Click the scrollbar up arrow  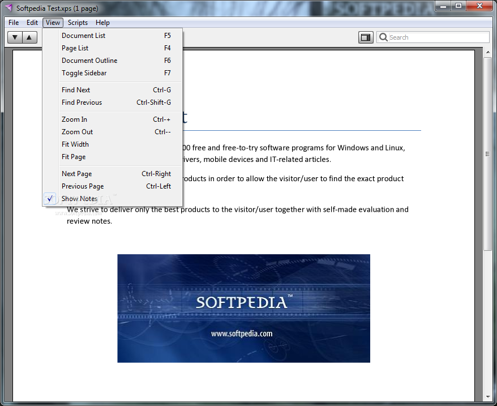487,52
